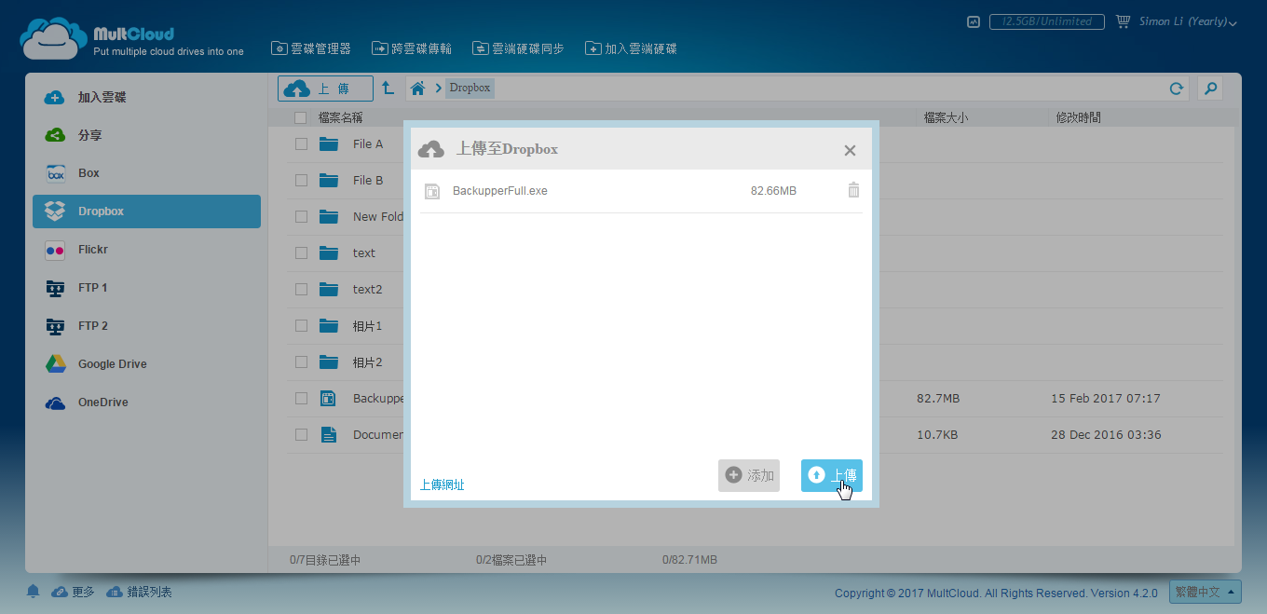Check the text folder checkbox

pos(301,253)
